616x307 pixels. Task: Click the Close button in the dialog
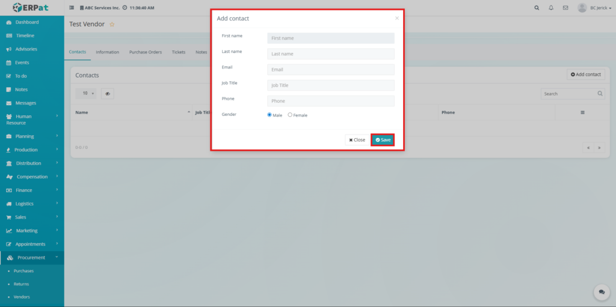[357, 140]
